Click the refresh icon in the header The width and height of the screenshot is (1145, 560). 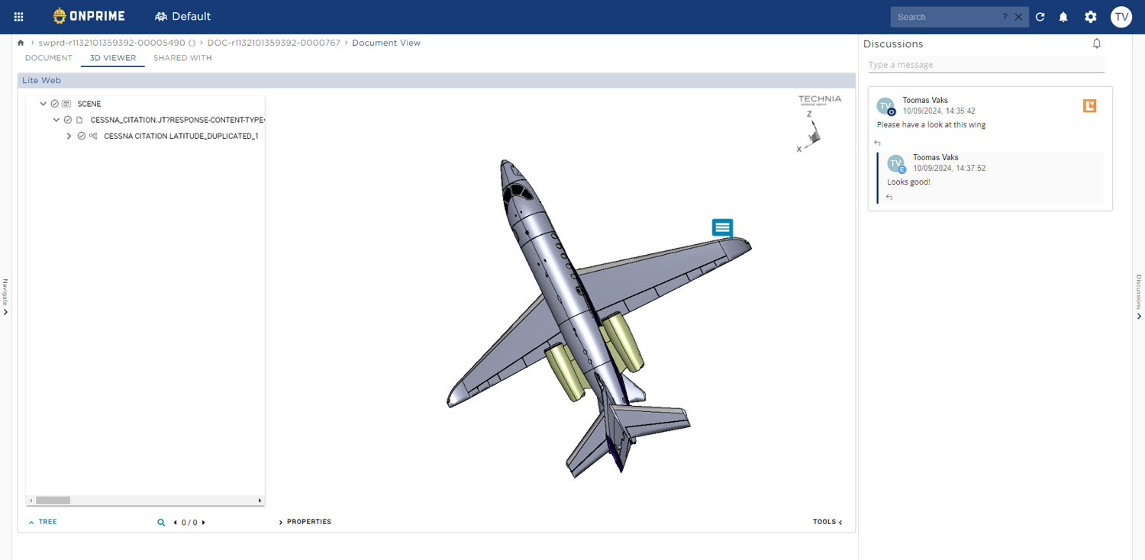1040,17
